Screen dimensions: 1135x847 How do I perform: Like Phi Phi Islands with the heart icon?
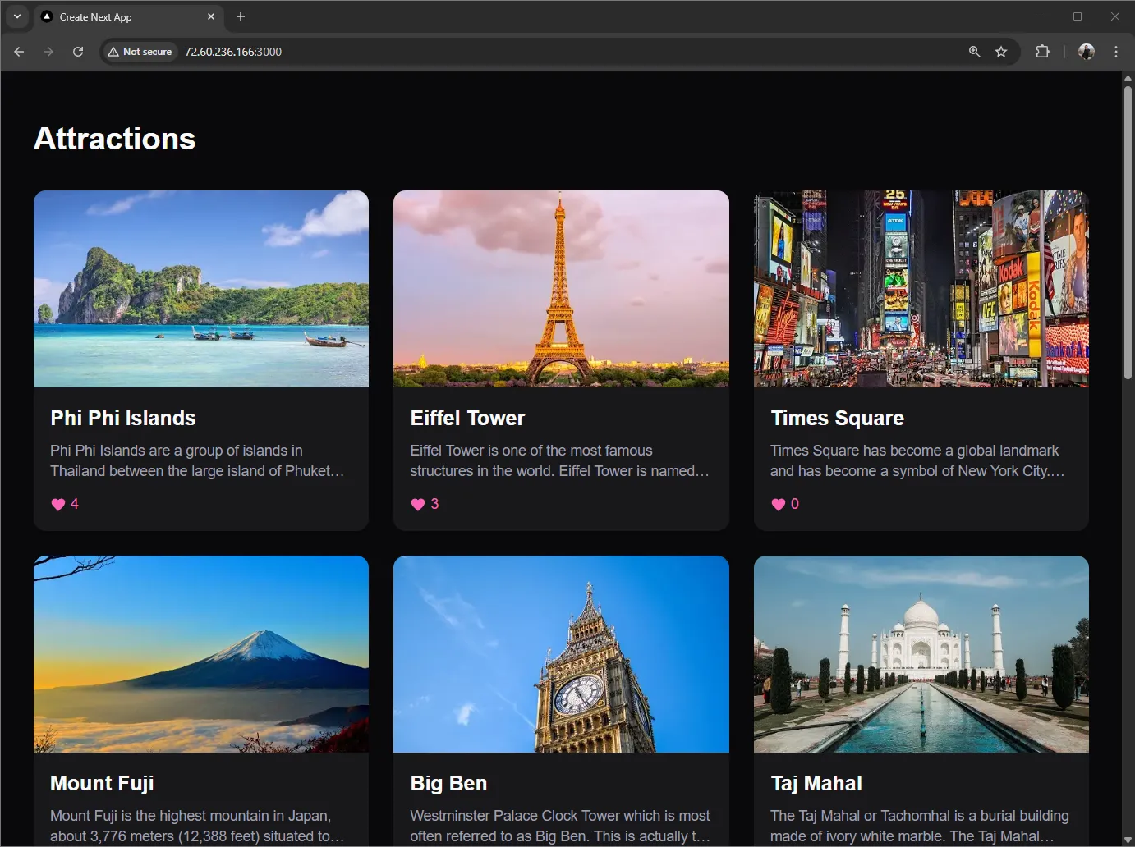coord(58,504)
